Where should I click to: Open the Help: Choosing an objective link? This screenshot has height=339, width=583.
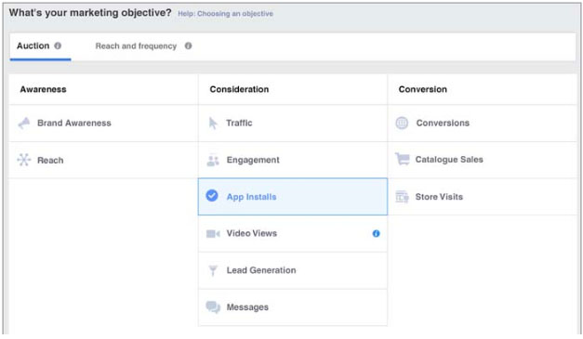point(225,14)
